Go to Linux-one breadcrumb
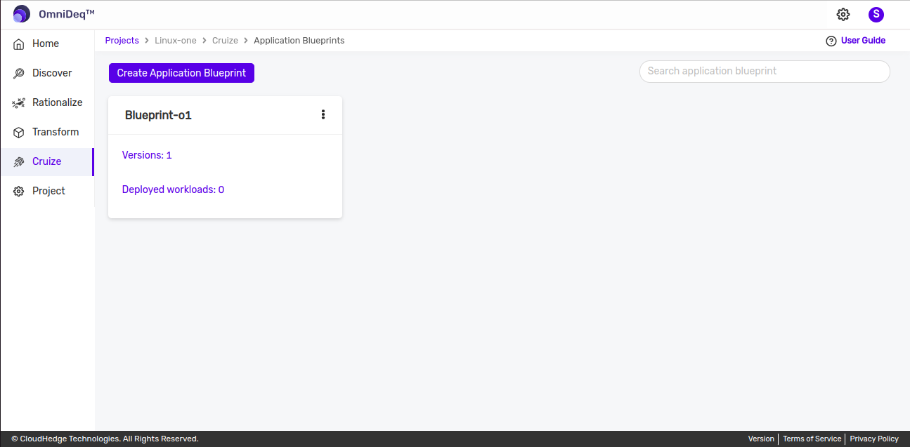910x447 pixels. click(176, 41)
